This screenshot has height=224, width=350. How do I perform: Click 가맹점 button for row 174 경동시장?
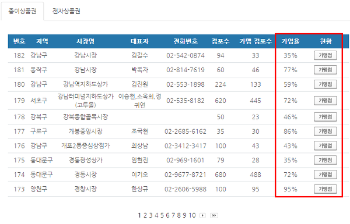click(x=325, y=175)
